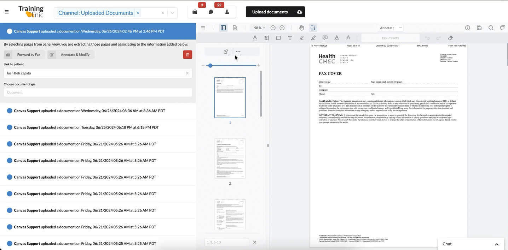Screen dimensions: 508x250
Task: Select the text highlighter annotation tool
Action: tap(266, 38)
